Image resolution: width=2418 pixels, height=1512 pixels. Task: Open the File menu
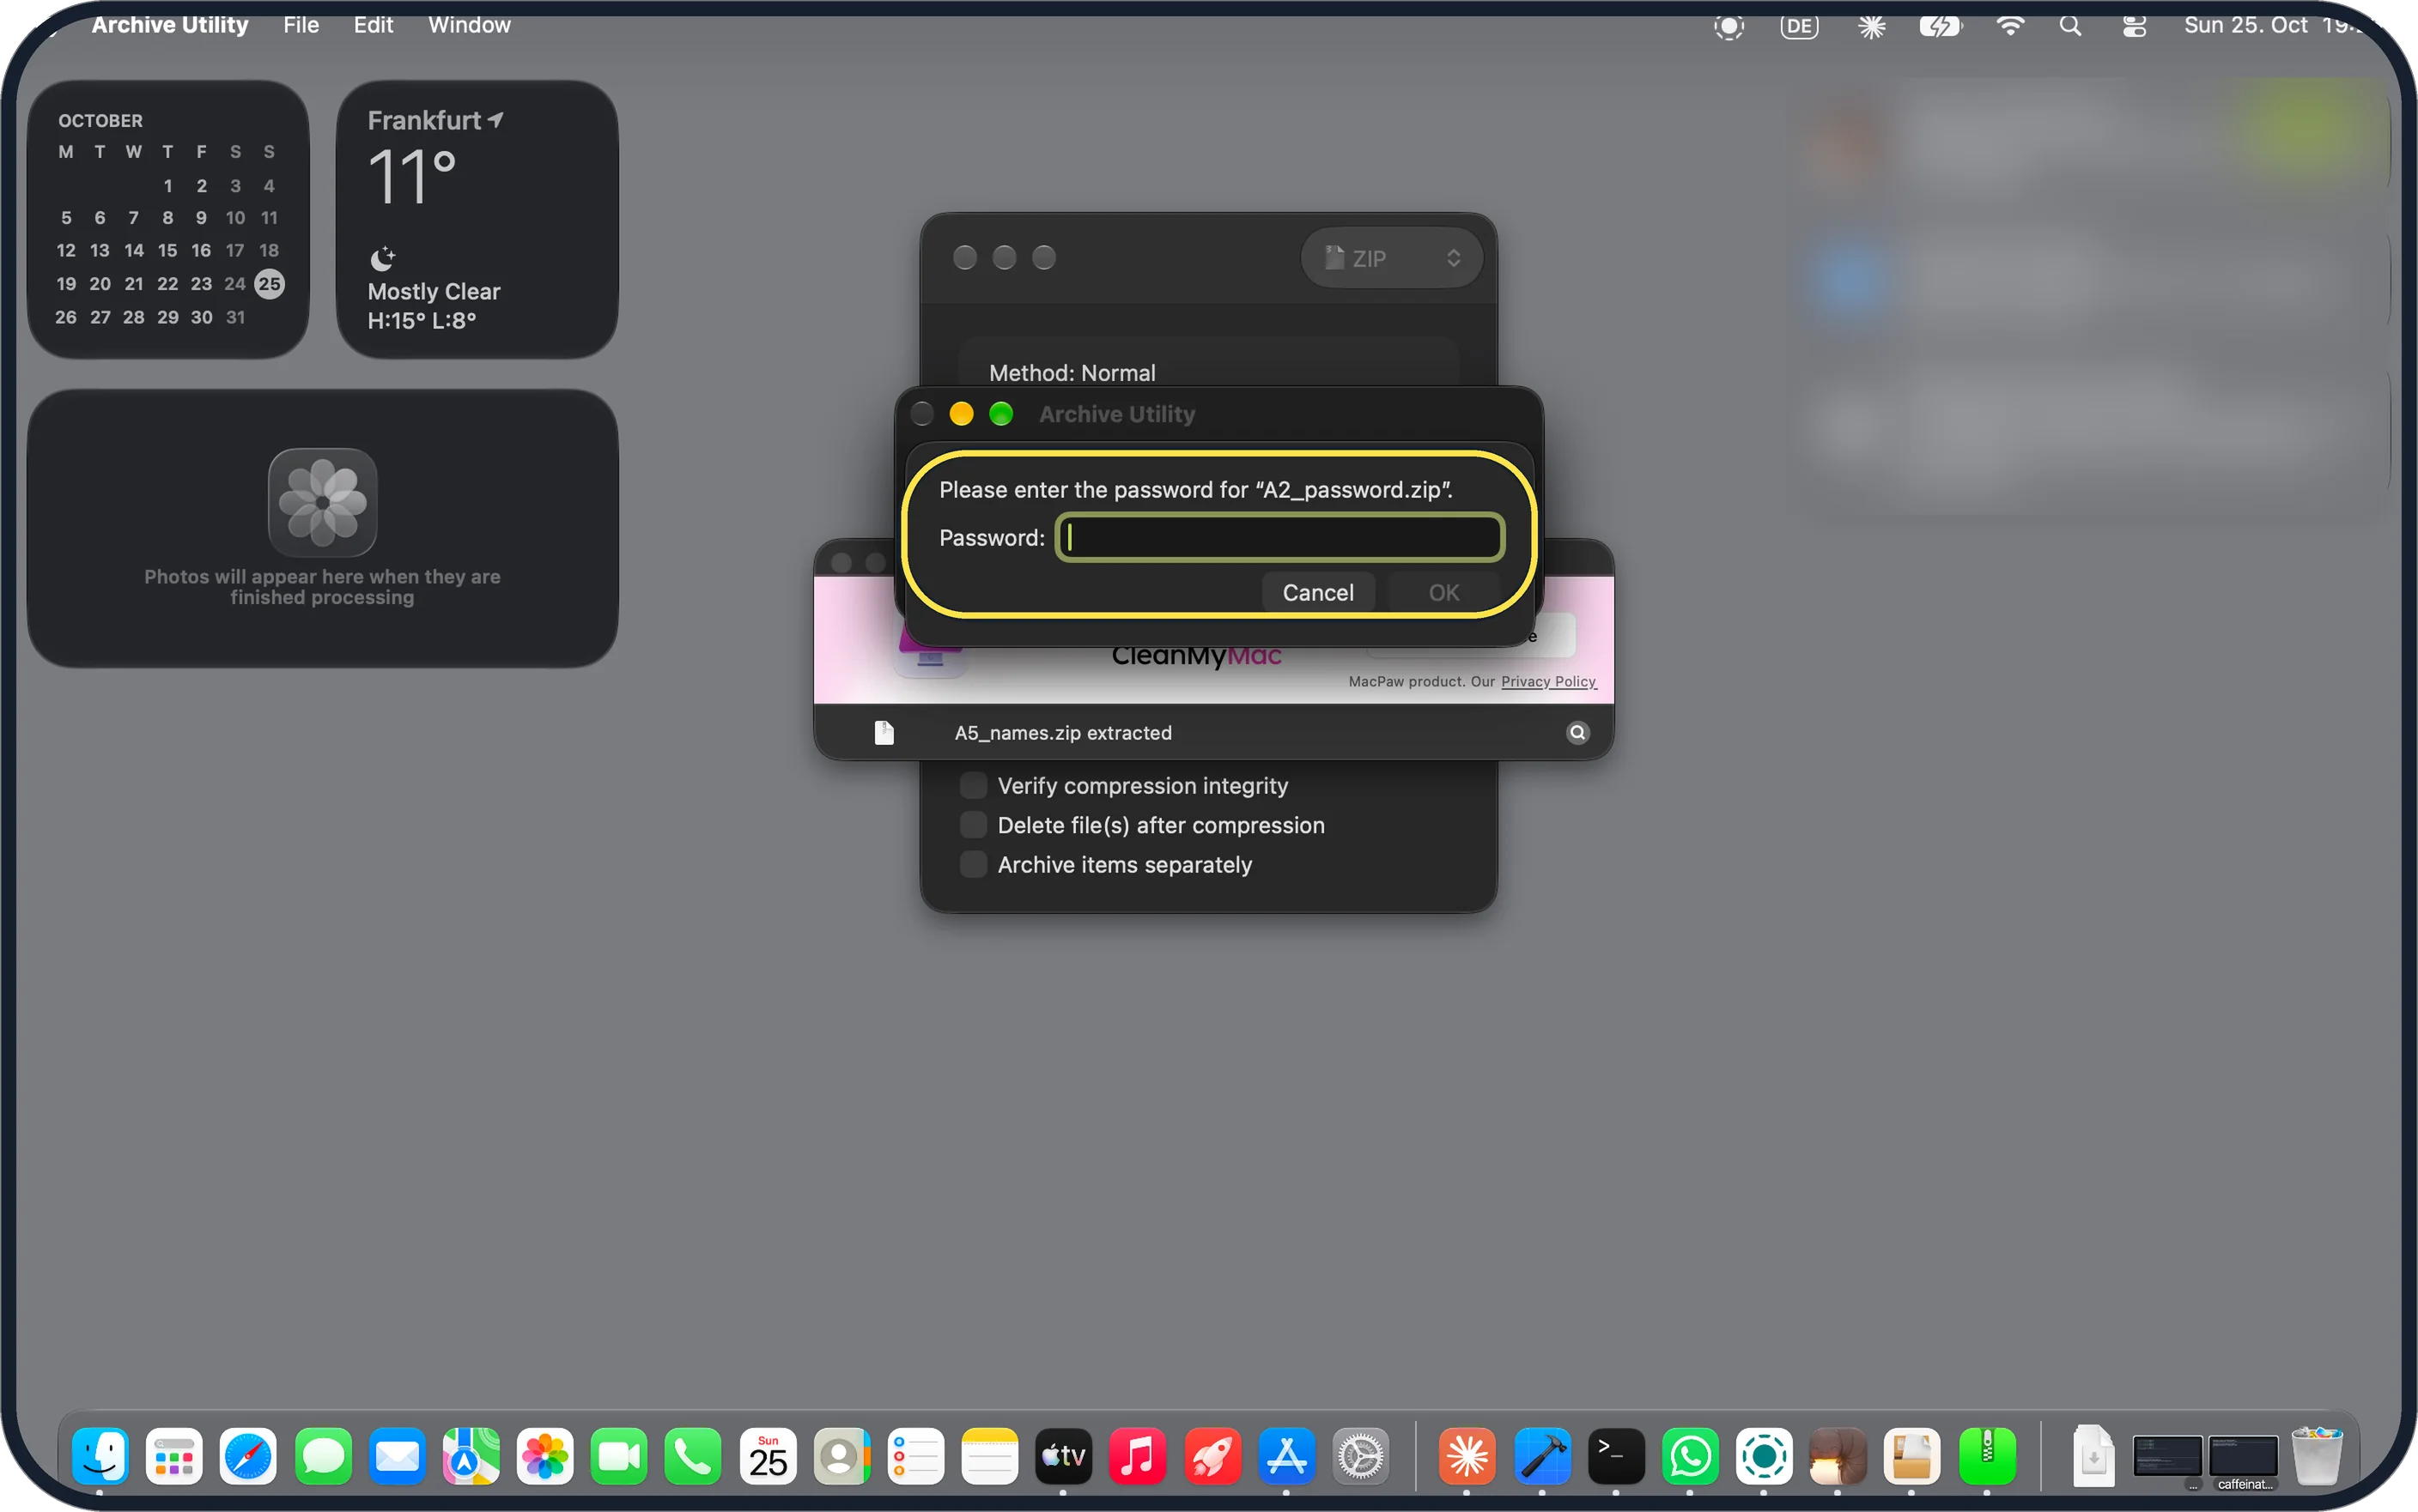[x=301, y=25]
